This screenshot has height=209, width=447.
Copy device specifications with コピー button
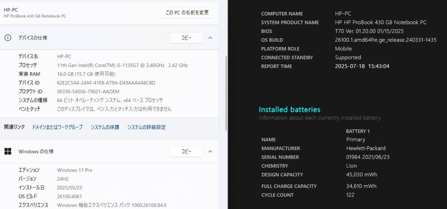186,38
